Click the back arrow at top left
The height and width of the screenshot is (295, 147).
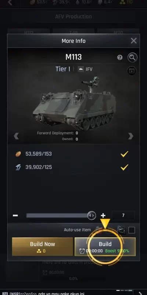point(10,3)
